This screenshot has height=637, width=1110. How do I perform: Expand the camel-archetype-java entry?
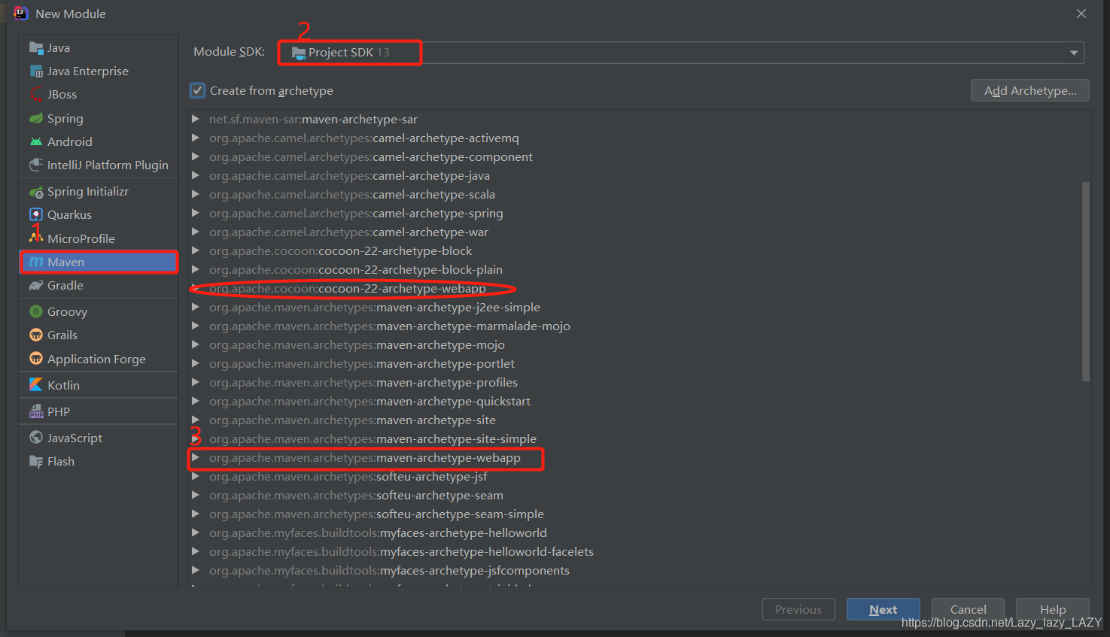196,175
